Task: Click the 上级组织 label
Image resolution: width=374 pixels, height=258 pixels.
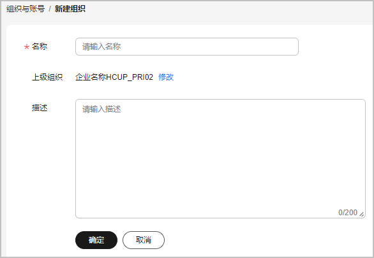Action: [47, 77]
